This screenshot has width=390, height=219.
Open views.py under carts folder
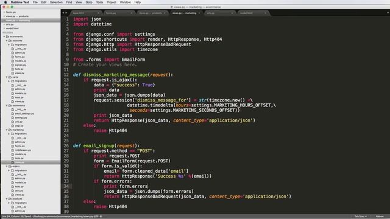(x=19, y=102)
